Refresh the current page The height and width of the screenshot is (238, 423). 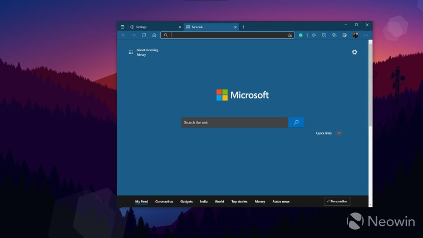(144, 35)
